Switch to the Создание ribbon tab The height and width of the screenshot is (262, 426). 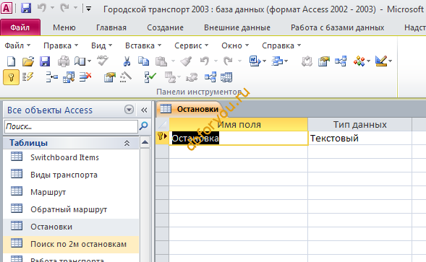click(165, 27)
